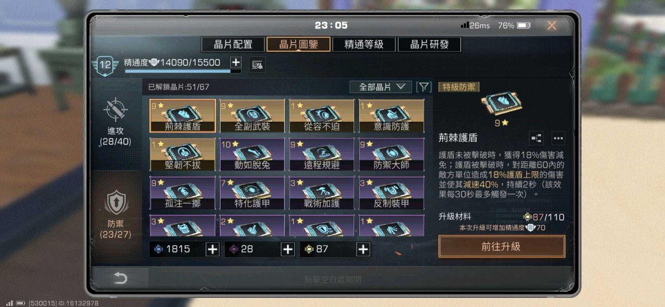This screenshot has height=307, width=665.
Task: Add gold currency next to 87
Action: click(x=363, y=249)
